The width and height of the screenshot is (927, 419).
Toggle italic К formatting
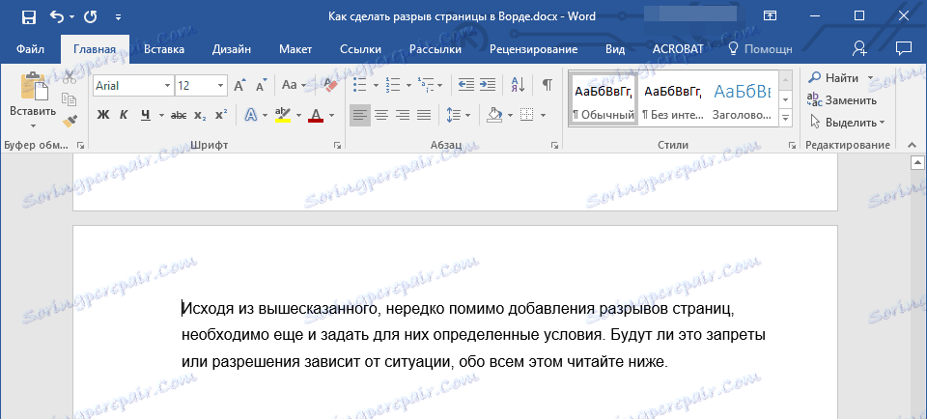click(x=124, y=115)
